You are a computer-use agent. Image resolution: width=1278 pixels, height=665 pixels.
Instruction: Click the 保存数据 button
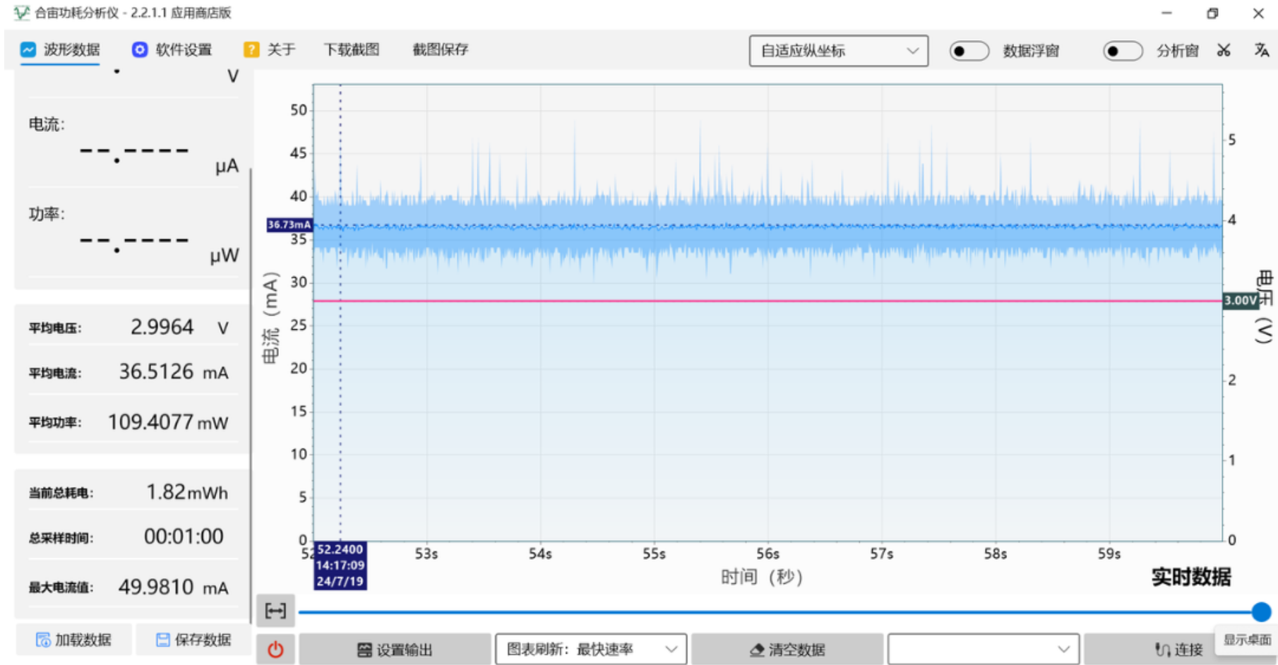[193, 640]
